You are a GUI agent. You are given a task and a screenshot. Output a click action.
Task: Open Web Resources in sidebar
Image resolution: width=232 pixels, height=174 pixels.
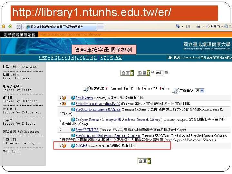click(x=21, y=131)
